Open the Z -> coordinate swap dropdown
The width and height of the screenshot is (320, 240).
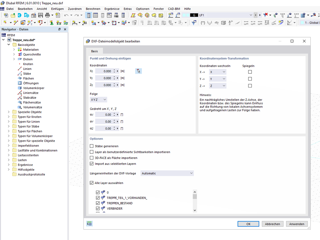click(217, 86)
